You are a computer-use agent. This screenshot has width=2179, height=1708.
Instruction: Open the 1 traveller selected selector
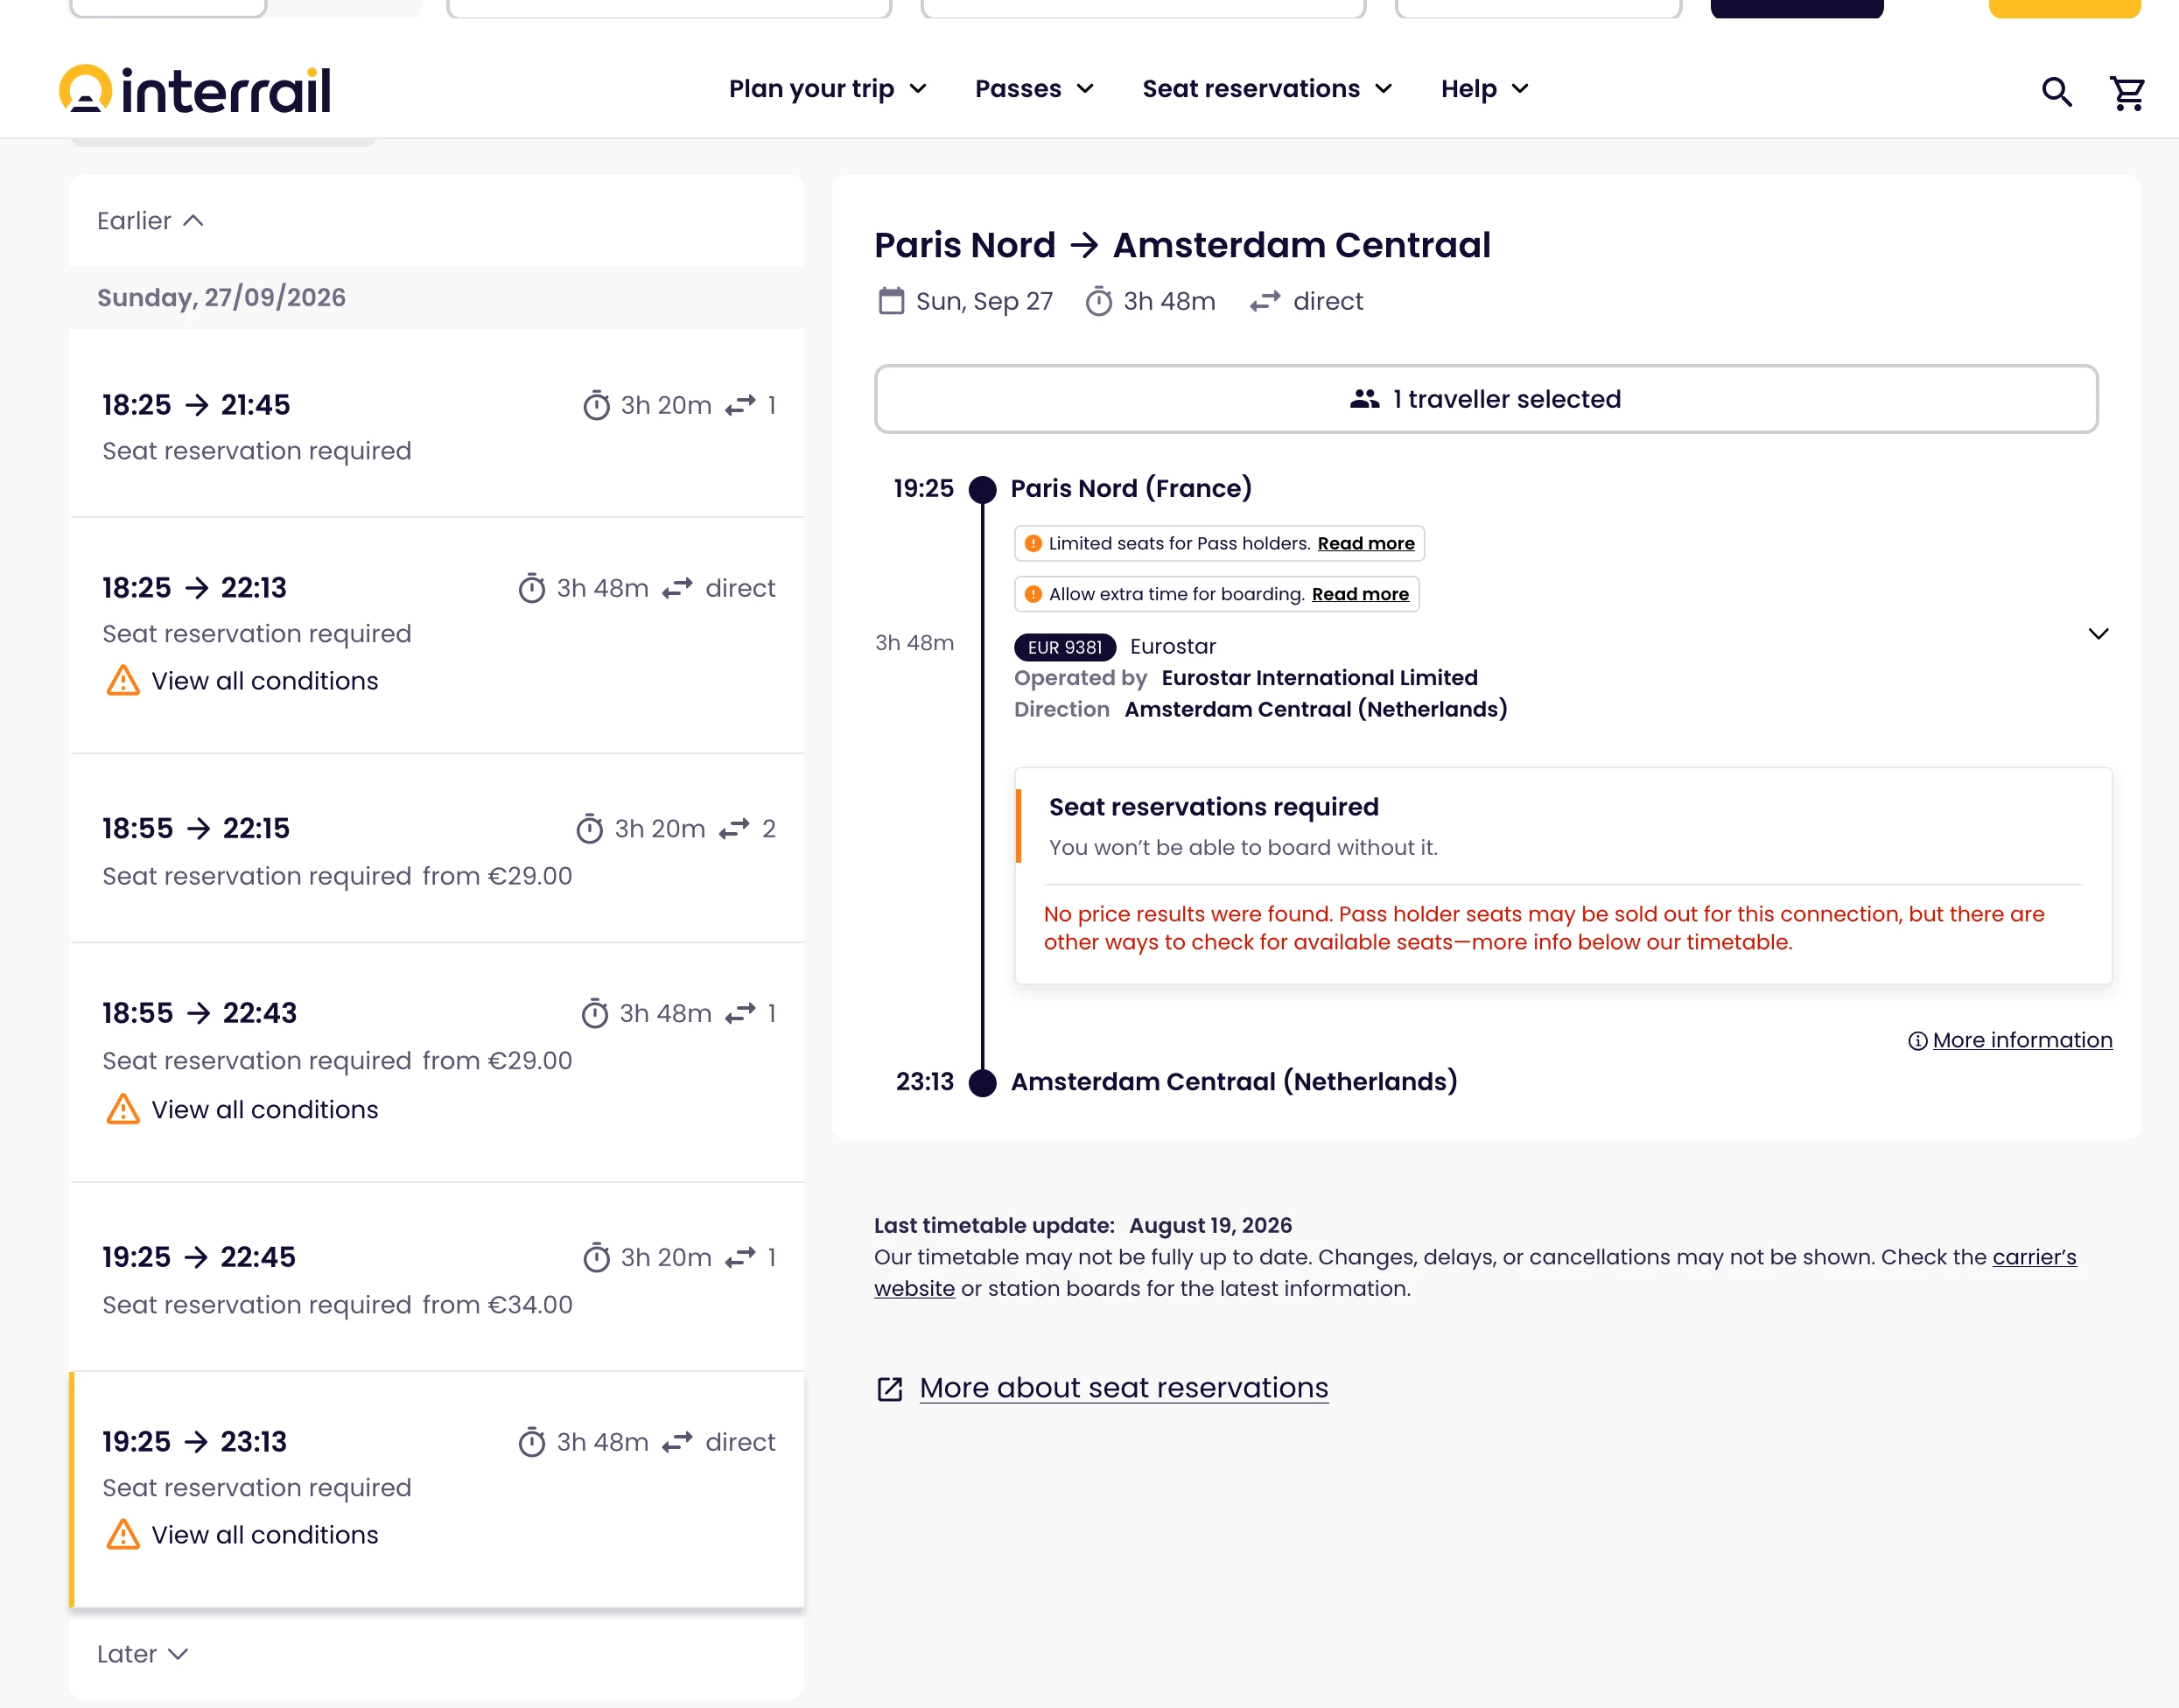pos(1486,399)
